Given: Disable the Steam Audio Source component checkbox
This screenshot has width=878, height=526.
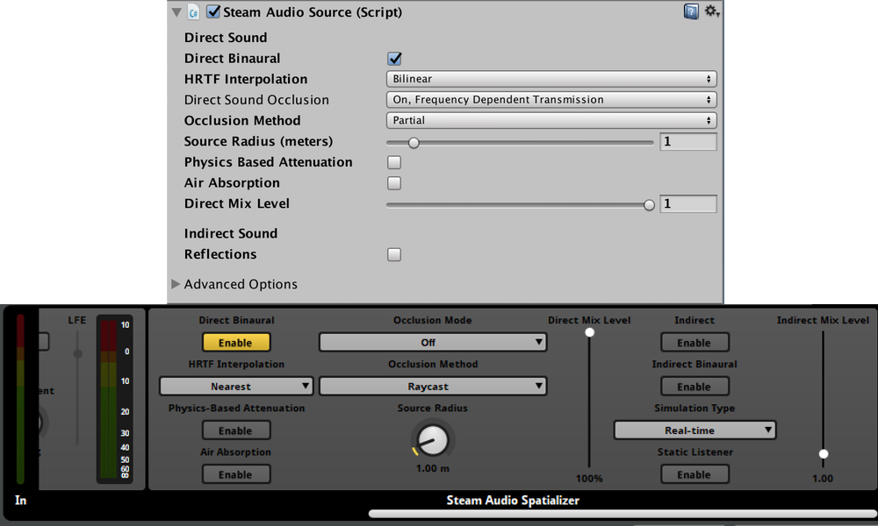Looking at the screenshot, I should pos(213,12).
